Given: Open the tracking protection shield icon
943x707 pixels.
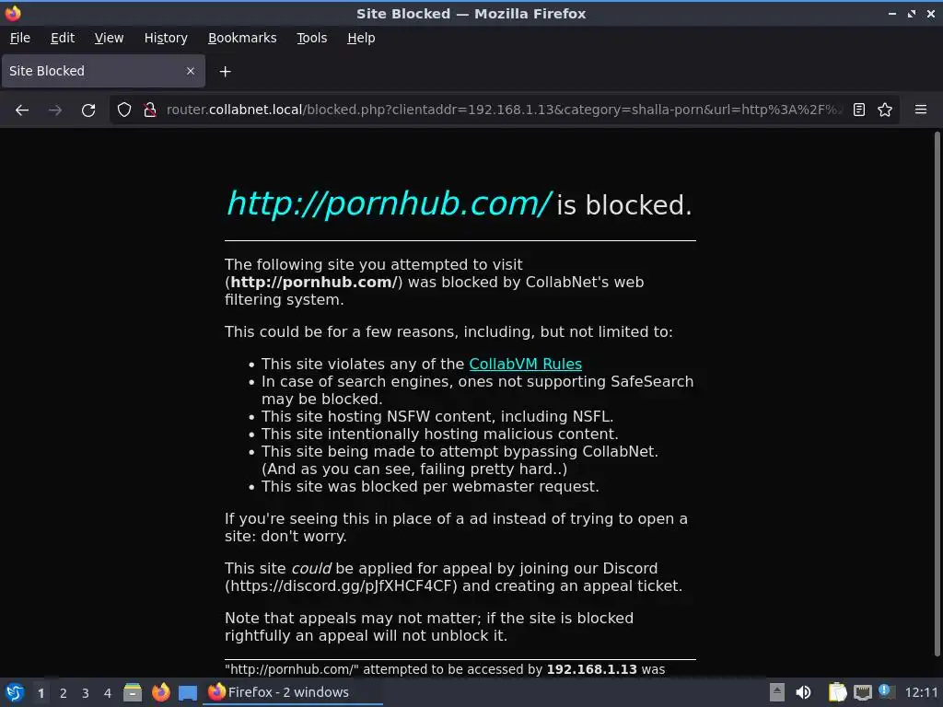Looking at the screenshot, I should coord(124,110).
